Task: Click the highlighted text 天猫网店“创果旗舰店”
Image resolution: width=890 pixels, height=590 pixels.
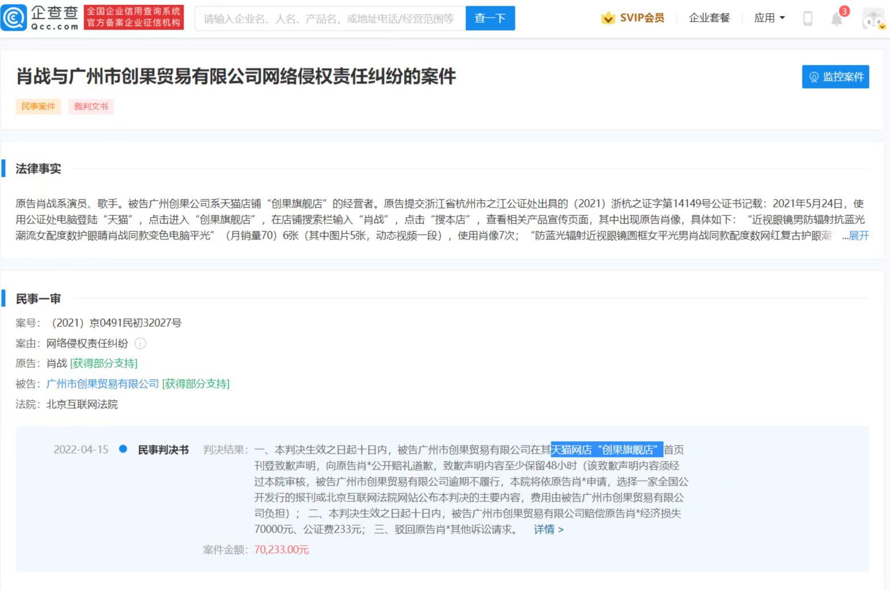Action: point(607,450)
